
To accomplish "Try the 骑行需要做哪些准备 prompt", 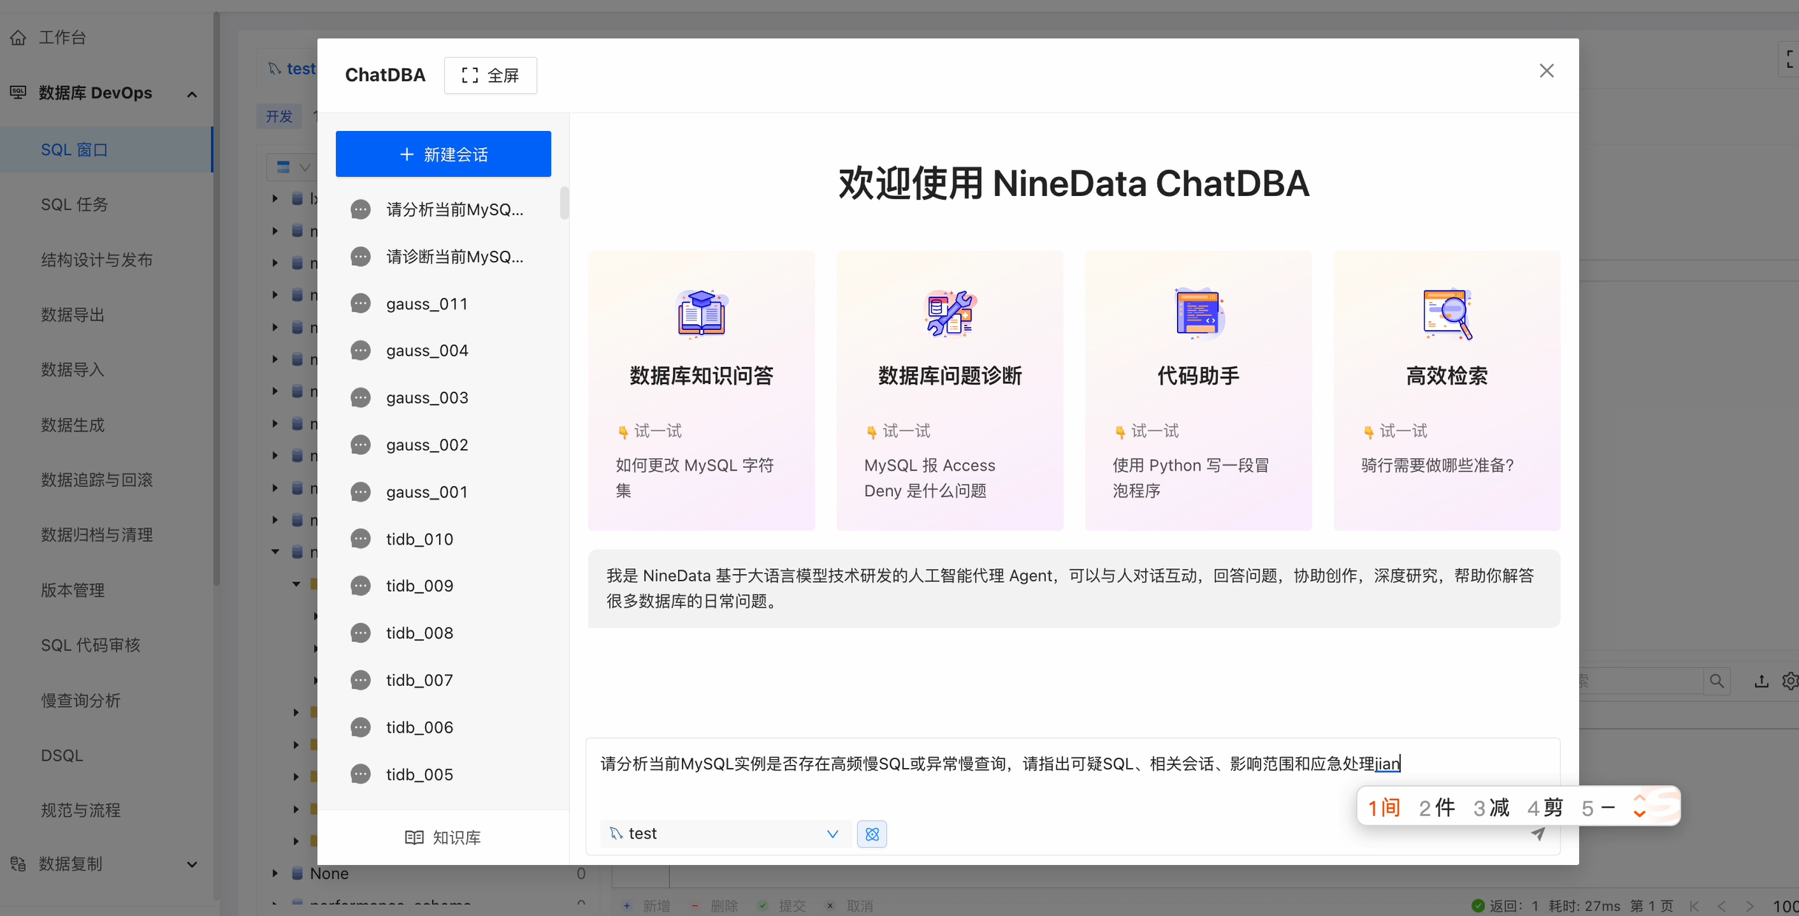I will point(1437,465).
